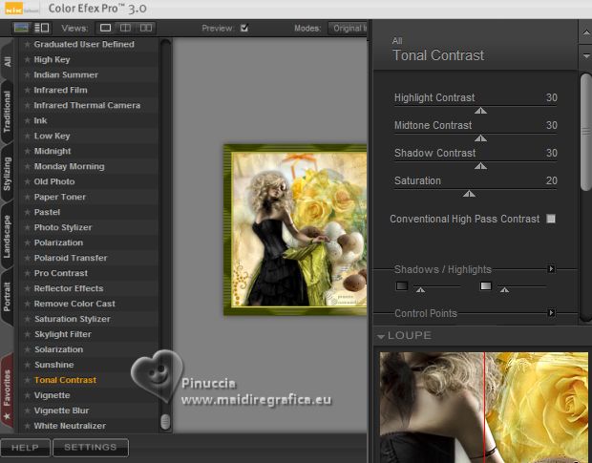Image resolution: width=592 pixels, height=463 pixels.
Task: Click the next filter down arrow
Action: pyautogui.click(x=585, y=56)
